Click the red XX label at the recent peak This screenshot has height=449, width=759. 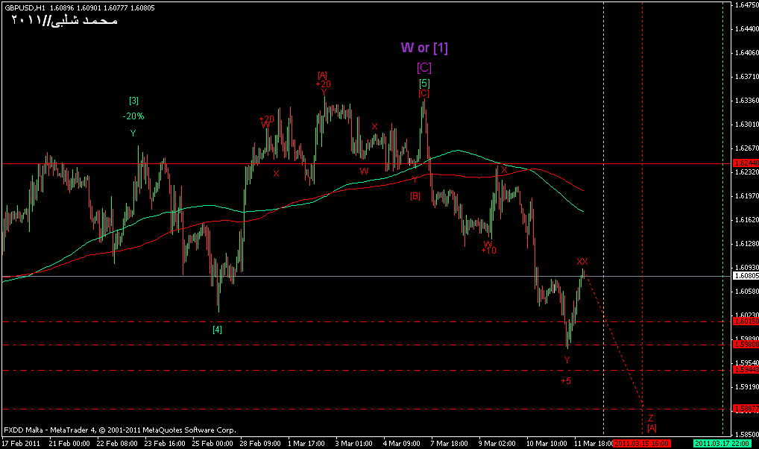[x=582, y=261]
